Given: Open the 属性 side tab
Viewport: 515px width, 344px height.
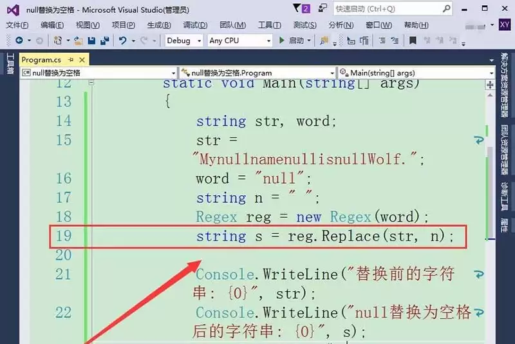Looking at the screenshot, I should click(504, 225).
